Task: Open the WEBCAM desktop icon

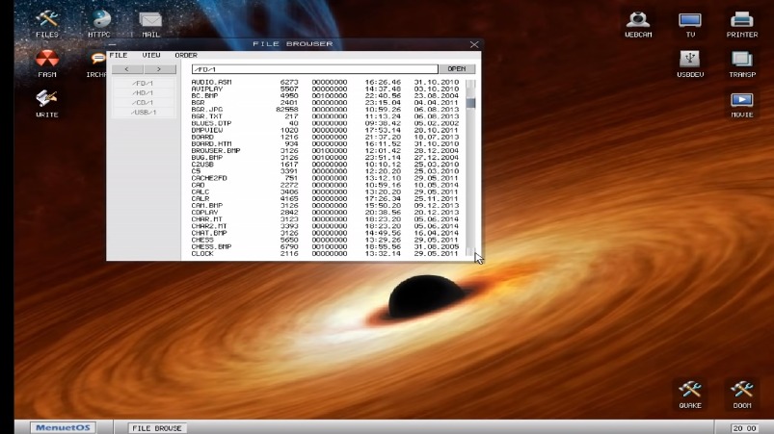Action: [x=637, y=20]
